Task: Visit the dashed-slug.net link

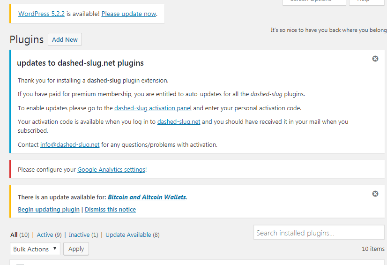Action: coord(179,122)
